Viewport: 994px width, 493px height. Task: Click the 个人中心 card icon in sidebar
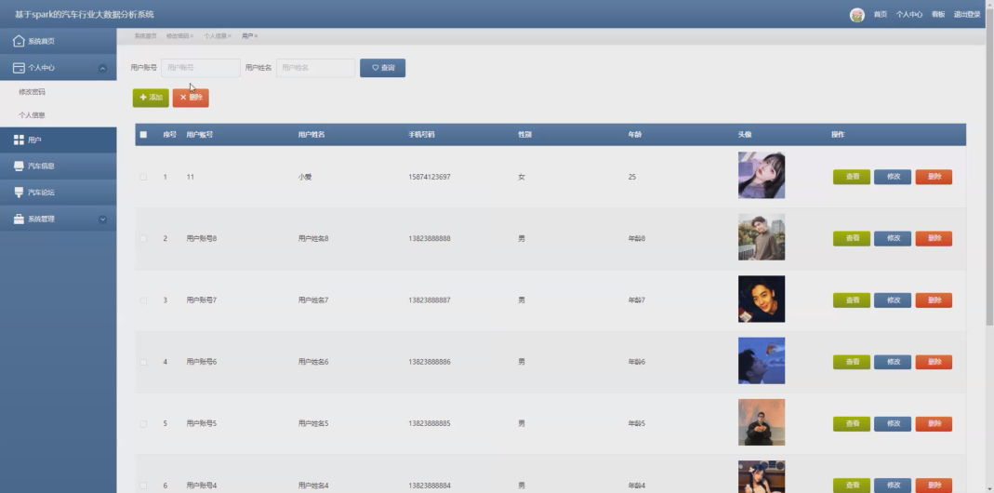(19, 68)
